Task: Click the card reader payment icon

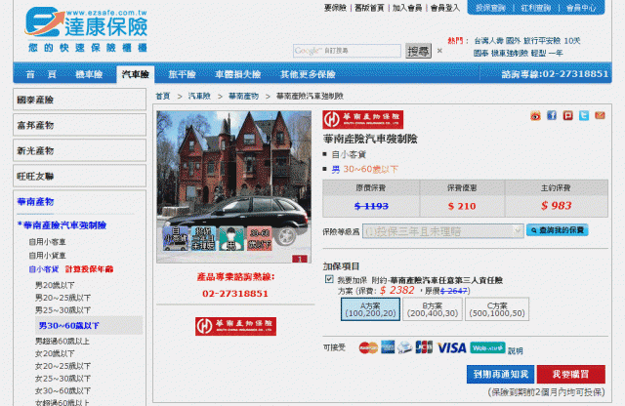Action: point(404,347)
